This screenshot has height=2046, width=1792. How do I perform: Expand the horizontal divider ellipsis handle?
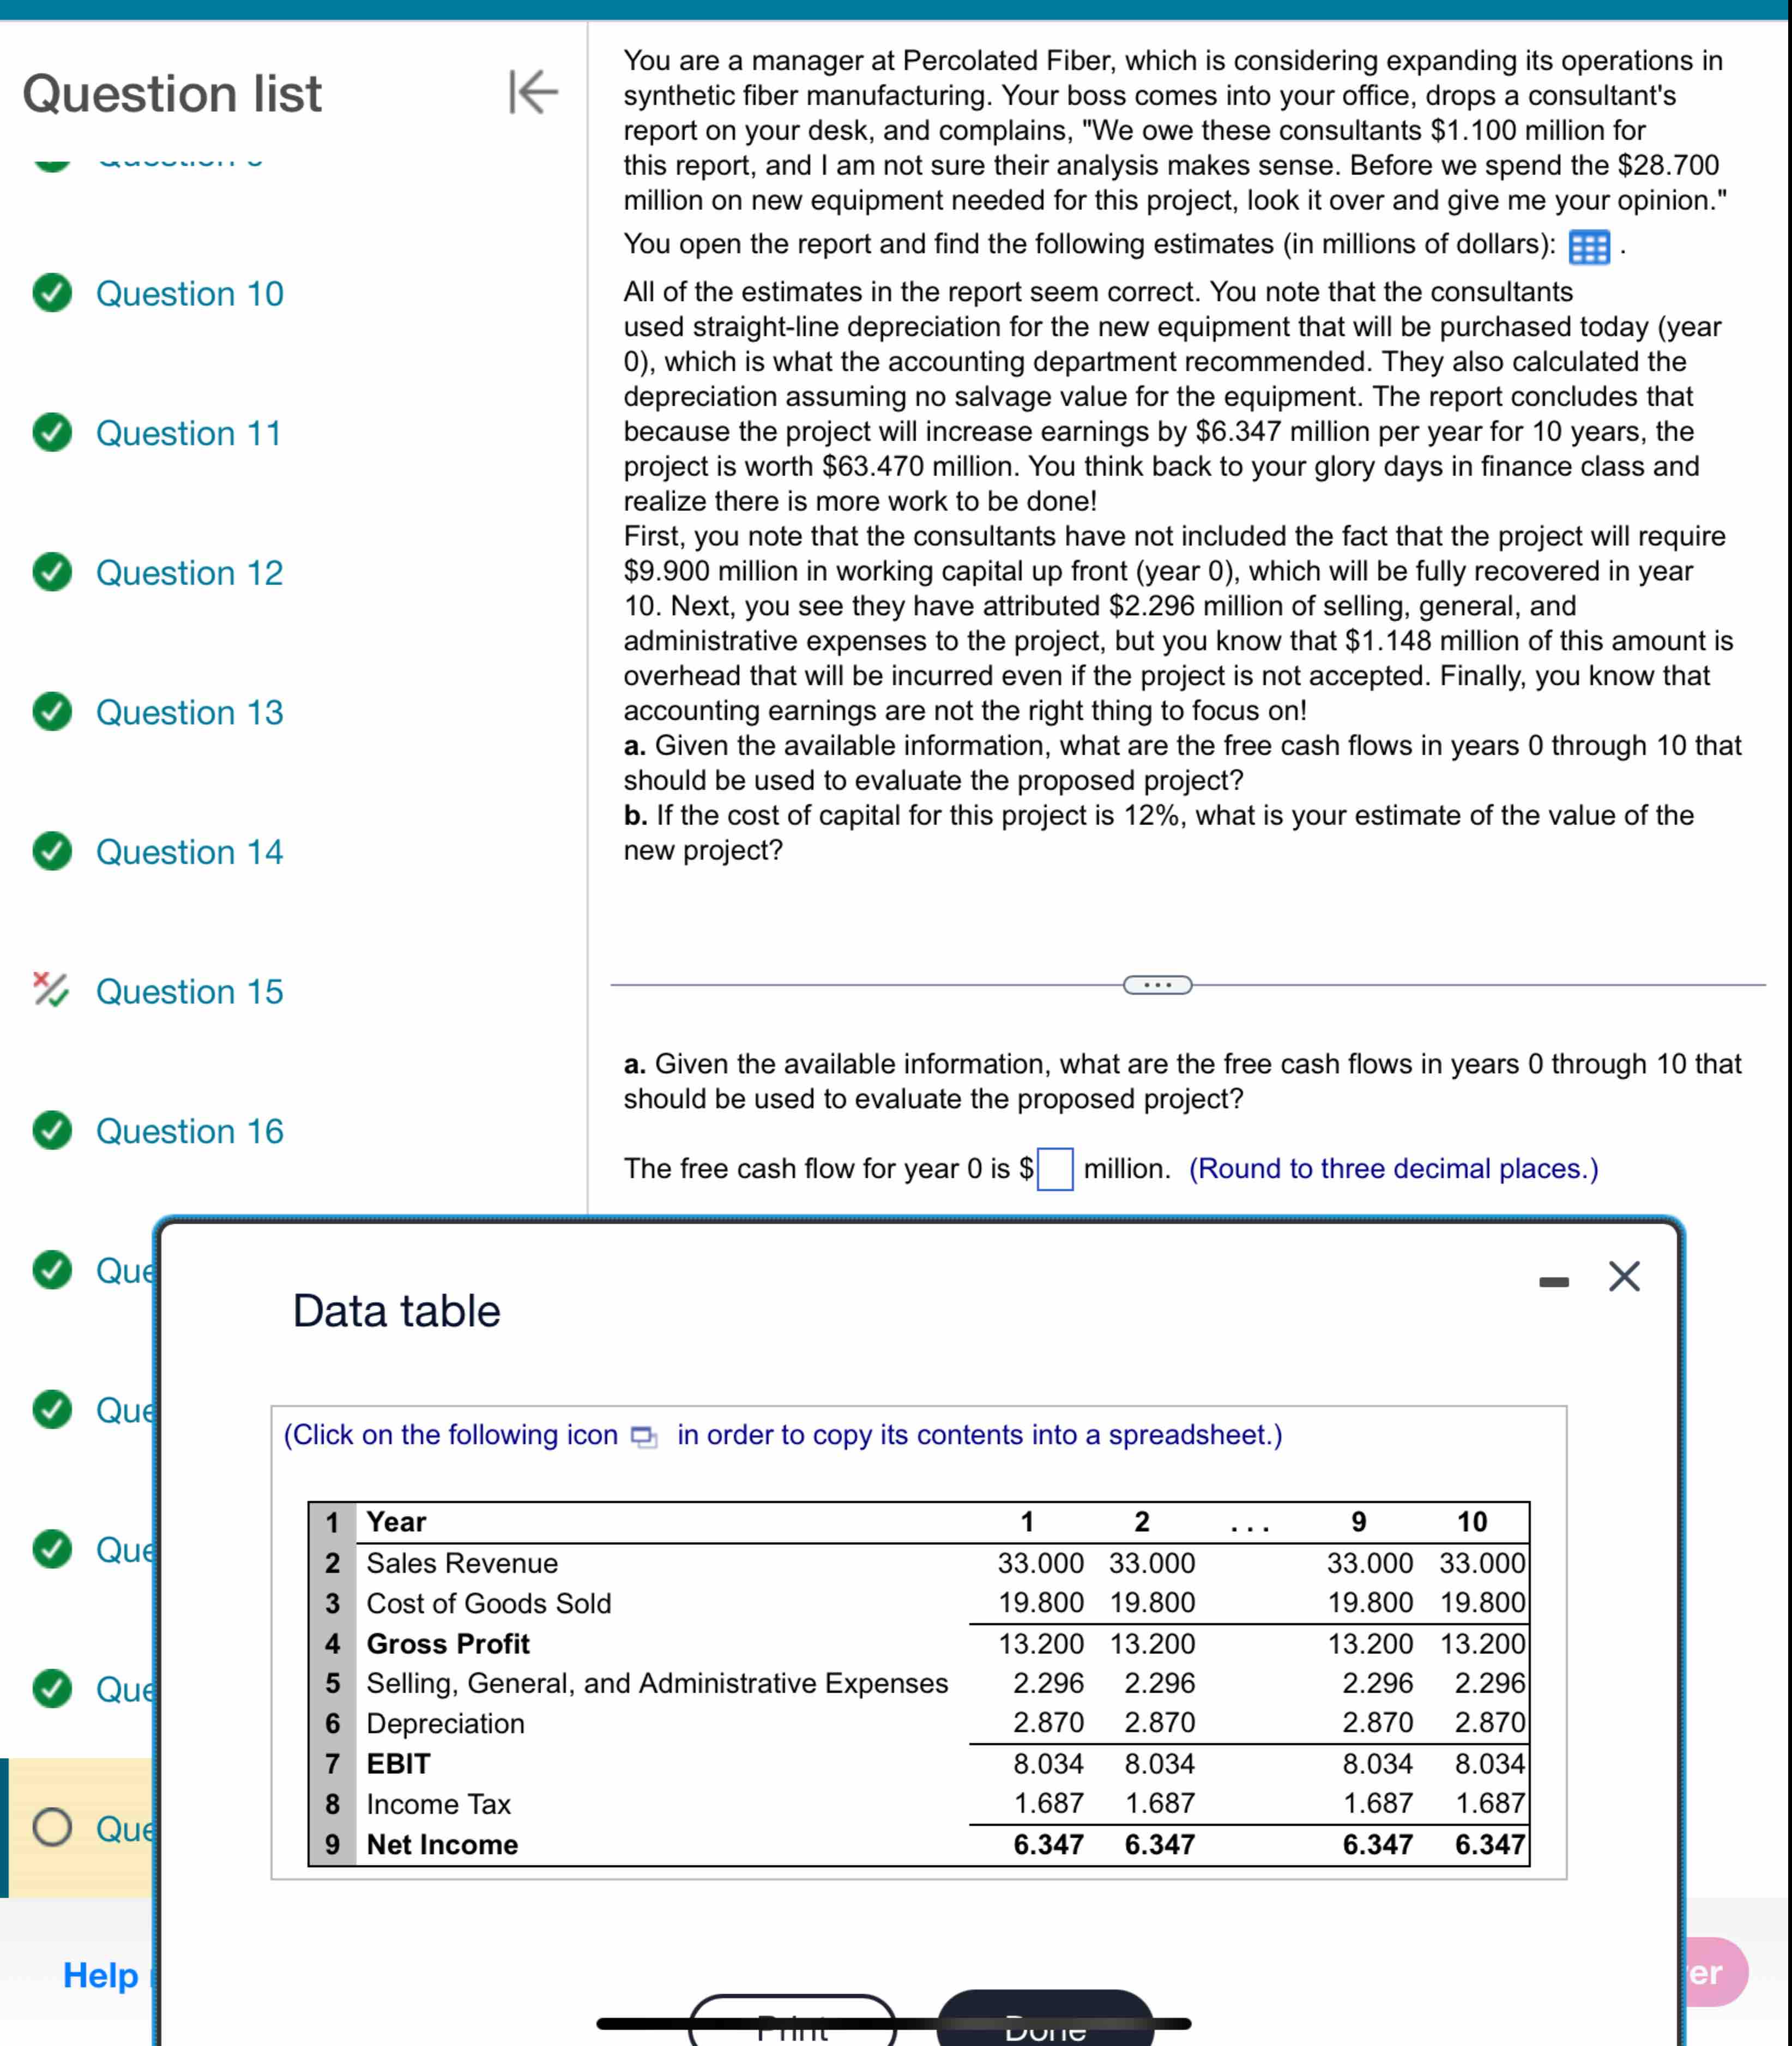coord(1157,985)
